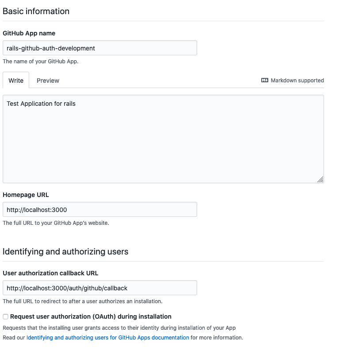
Task: Click the Request user authorization during installation label
Action: [91, 316]
